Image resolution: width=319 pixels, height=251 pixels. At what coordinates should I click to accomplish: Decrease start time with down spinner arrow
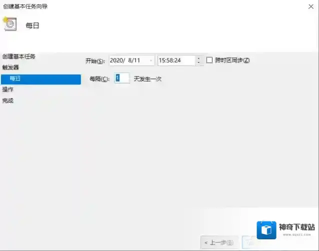coord(199,63)
